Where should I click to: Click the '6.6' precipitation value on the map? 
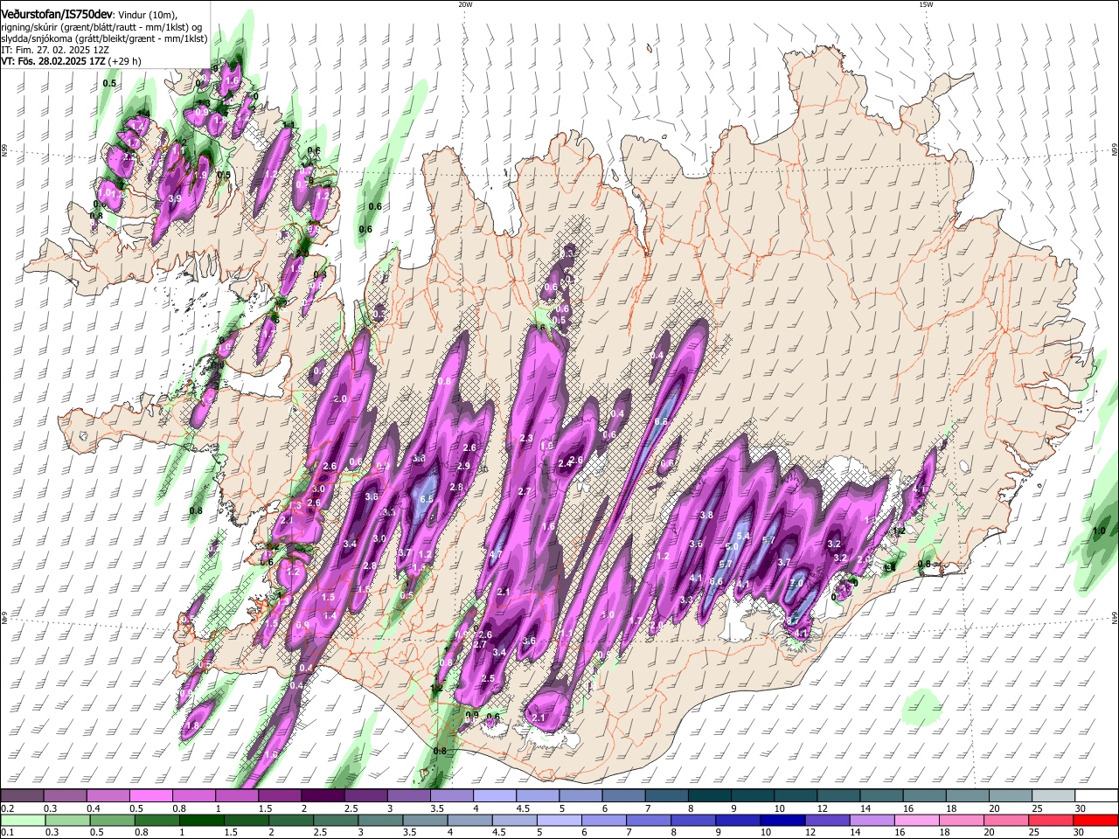[661, 421]
